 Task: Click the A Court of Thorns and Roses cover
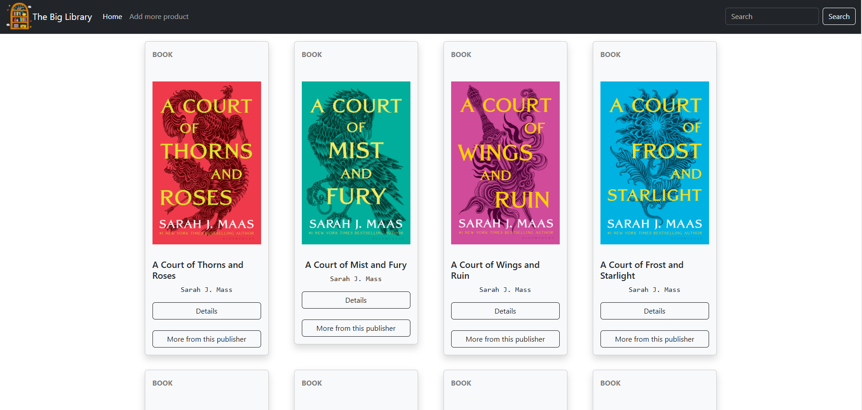[206, 163]
